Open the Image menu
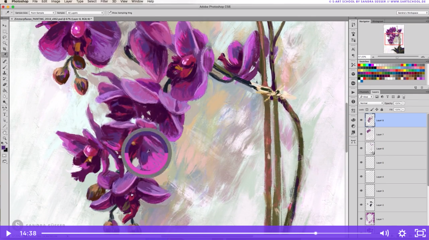This screenshot has height=240, width=429. click(x=55, y=2)
